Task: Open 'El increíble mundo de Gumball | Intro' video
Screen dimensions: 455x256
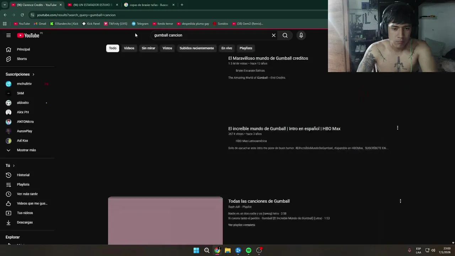Action: [x=284, y=129]
